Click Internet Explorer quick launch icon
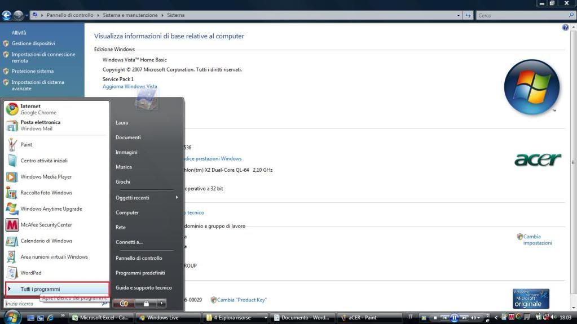 click(x=50, y=317)
